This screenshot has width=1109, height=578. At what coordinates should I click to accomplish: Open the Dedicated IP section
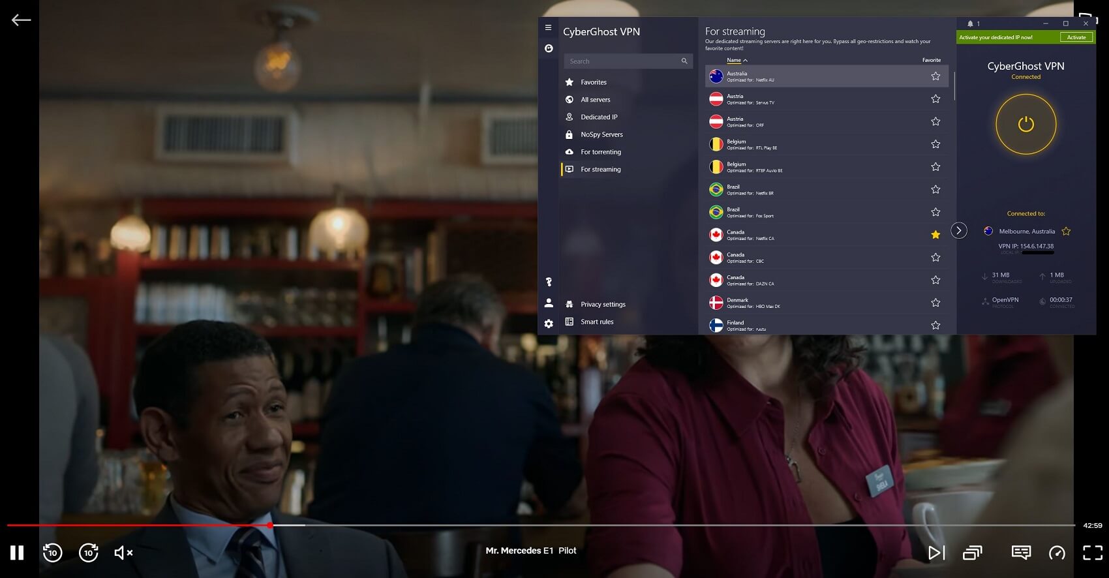599,117
